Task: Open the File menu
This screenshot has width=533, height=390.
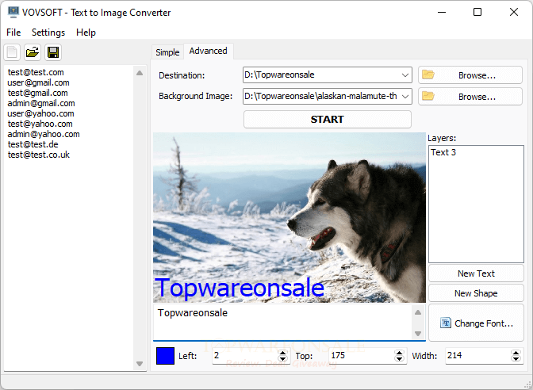Action: [x=13, y=32]
